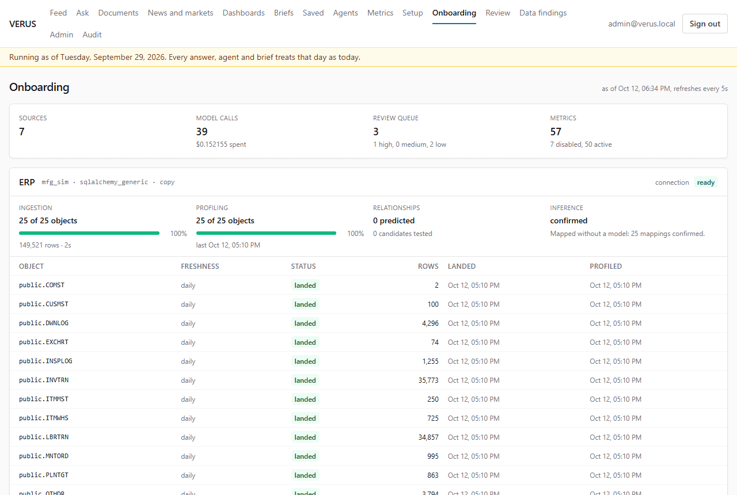
Task: Go to the Admin section
Action: click(62, 35)
